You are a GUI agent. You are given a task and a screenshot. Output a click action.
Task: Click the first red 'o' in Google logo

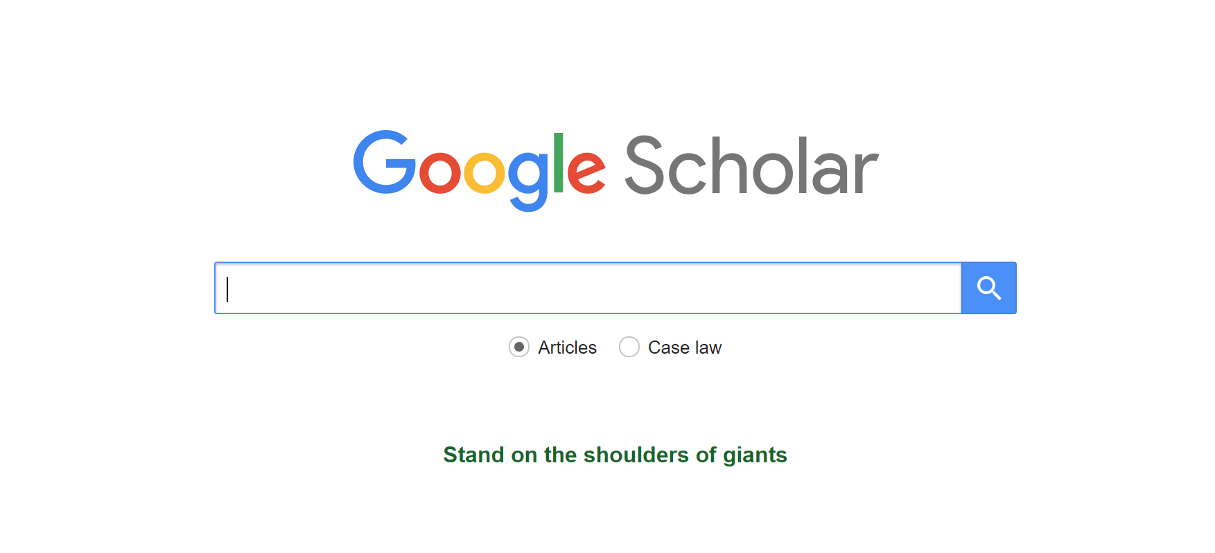coord(440,172)
